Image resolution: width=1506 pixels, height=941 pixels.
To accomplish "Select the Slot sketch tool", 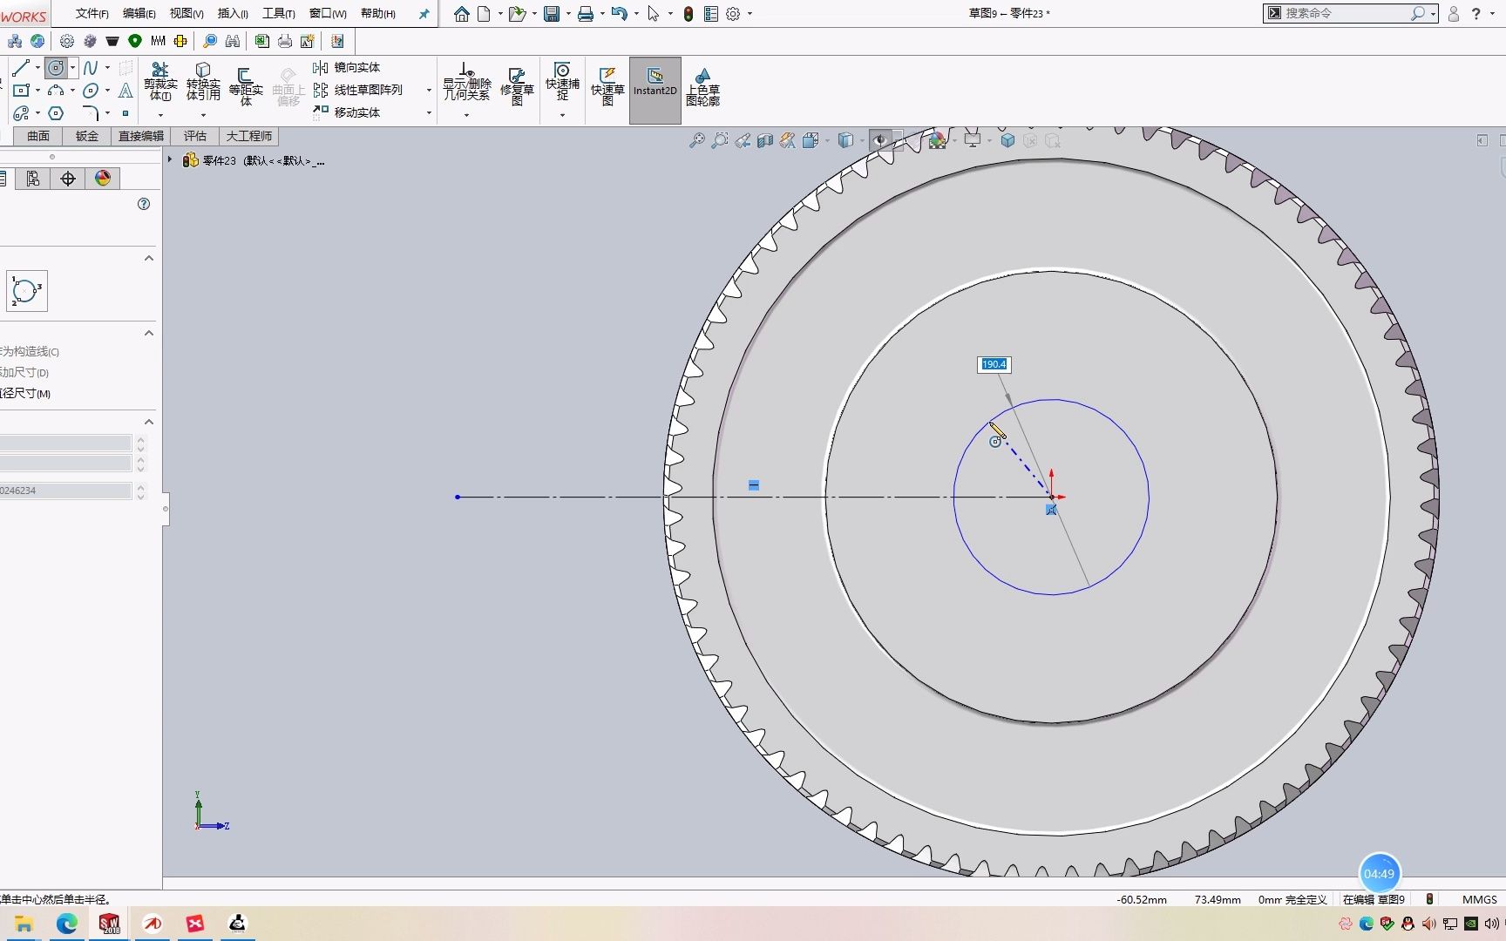I will (x=21, y=113).
